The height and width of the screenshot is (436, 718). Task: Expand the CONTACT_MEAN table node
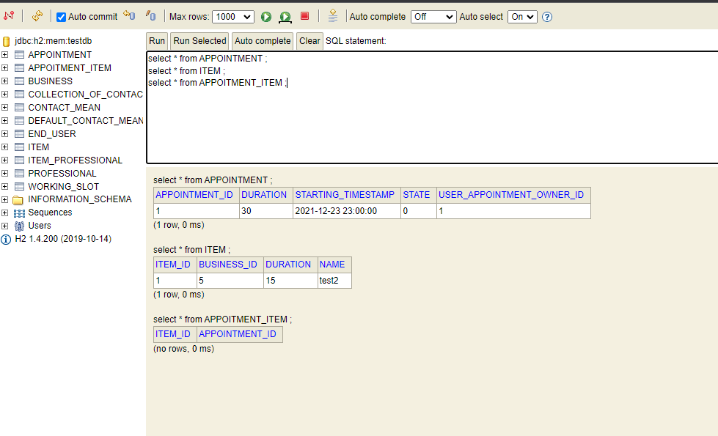[x=4, y=108]
